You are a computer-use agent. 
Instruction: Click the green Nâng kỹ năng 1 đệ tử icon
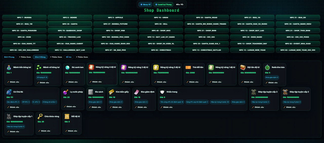pos(211,67)
